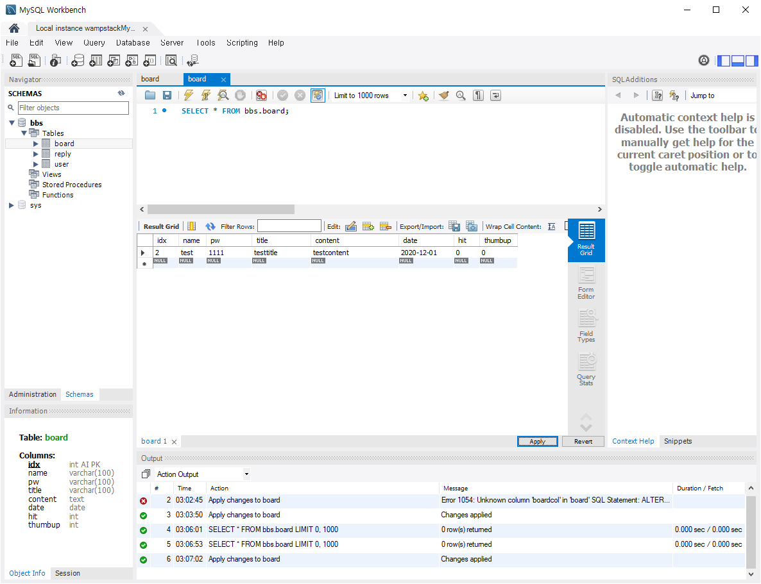The image size is (761, 584).
Task: Focus the Filter Rows input field
Action: [289, 226]
